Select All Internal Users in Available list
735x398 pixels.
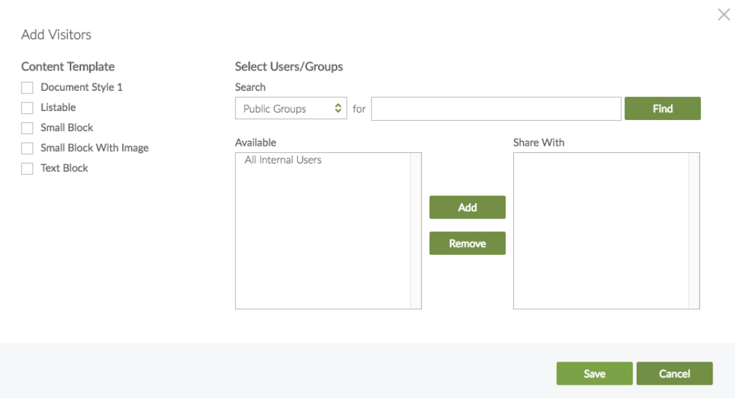click(x=283, y=161)
